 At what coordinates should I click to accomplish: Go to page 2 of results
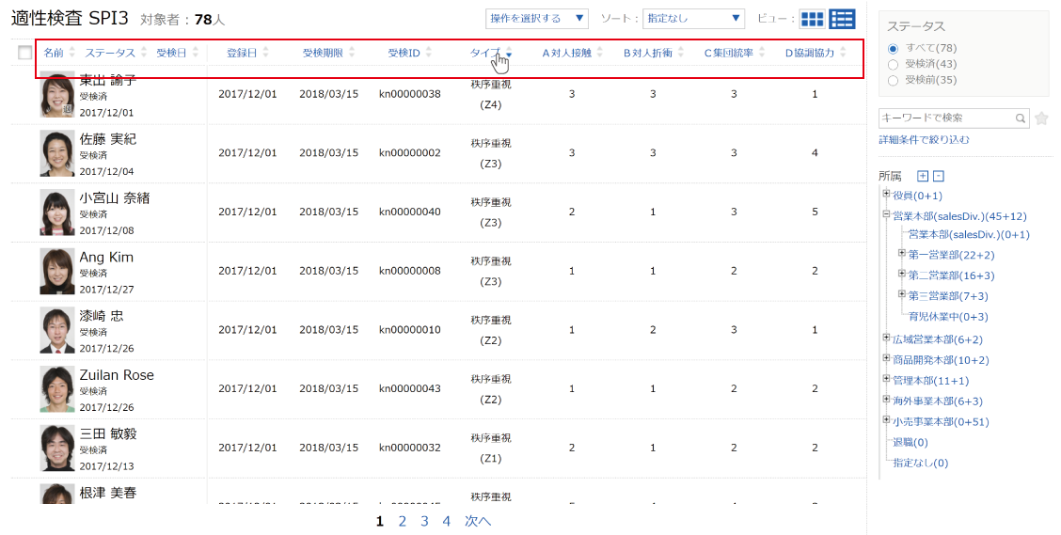pos(402,521)
